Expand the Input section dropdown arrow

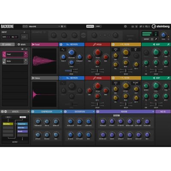pos(24,32)
